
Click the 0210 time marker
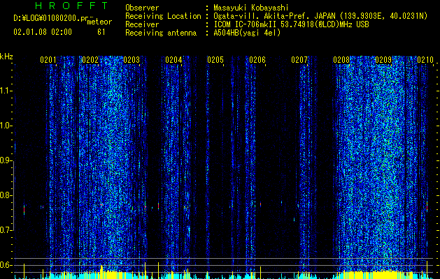(425, 59)
